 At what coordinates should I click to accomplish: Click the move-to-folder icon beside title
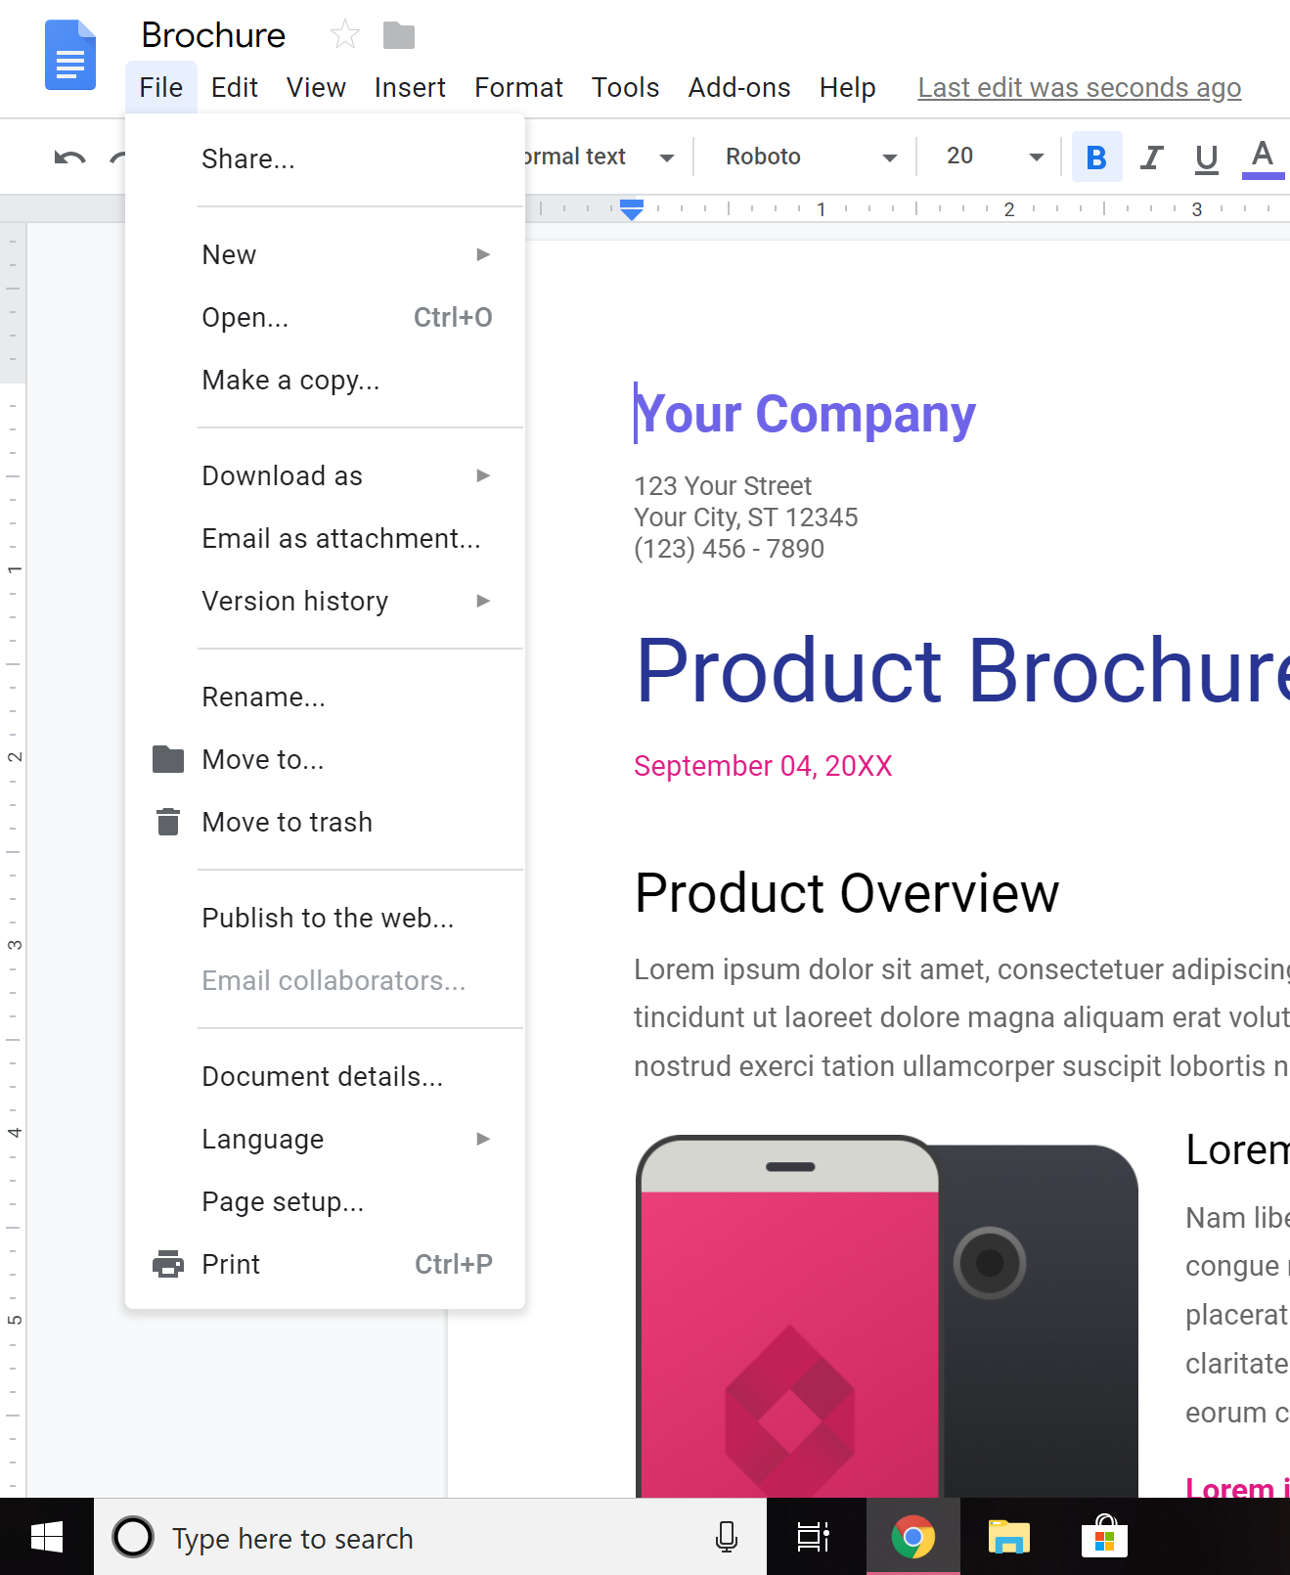[398, 36]
